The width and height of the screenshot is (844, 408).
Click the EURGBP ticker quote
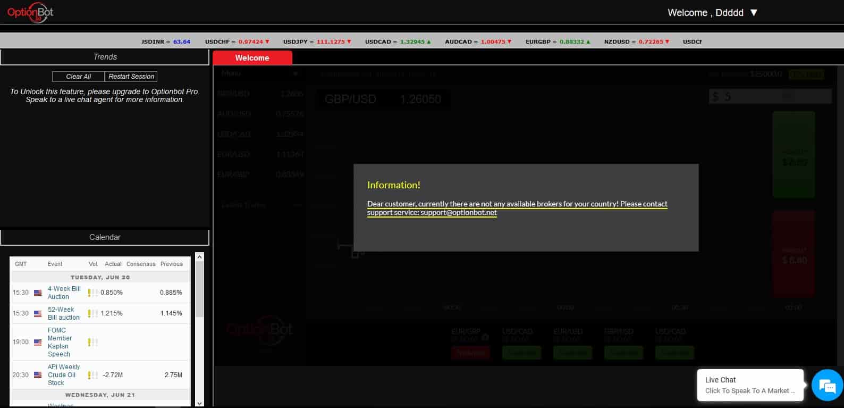558,41
